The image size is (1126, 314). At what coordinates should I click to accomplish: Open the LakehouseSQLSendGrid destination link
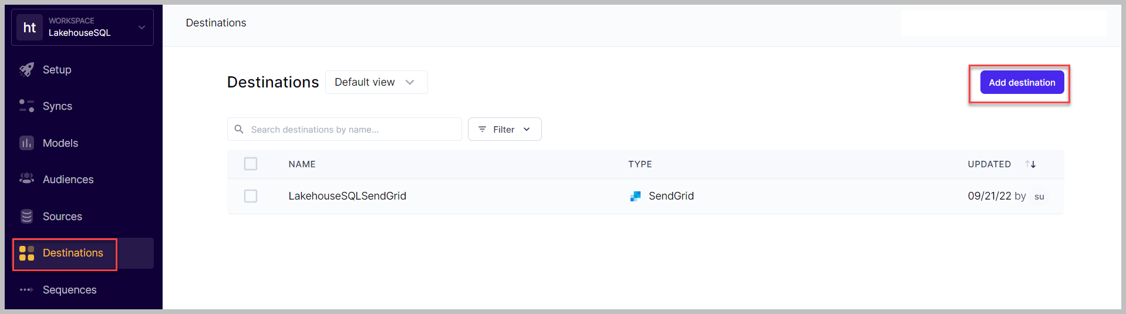pyautogui.click(x=347, y=196)
